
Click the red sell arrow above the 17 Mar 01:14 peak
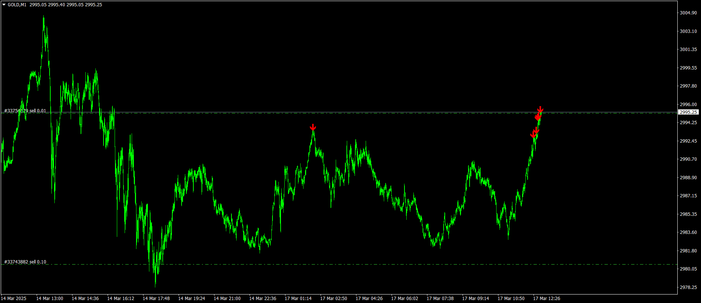tap(313, 127)
